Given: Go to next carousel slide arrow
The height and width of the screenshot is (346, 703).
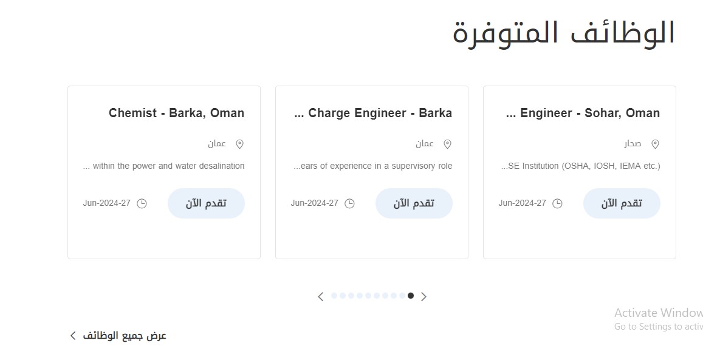Looking at the screenshot, I should click(x=424, y=296).
